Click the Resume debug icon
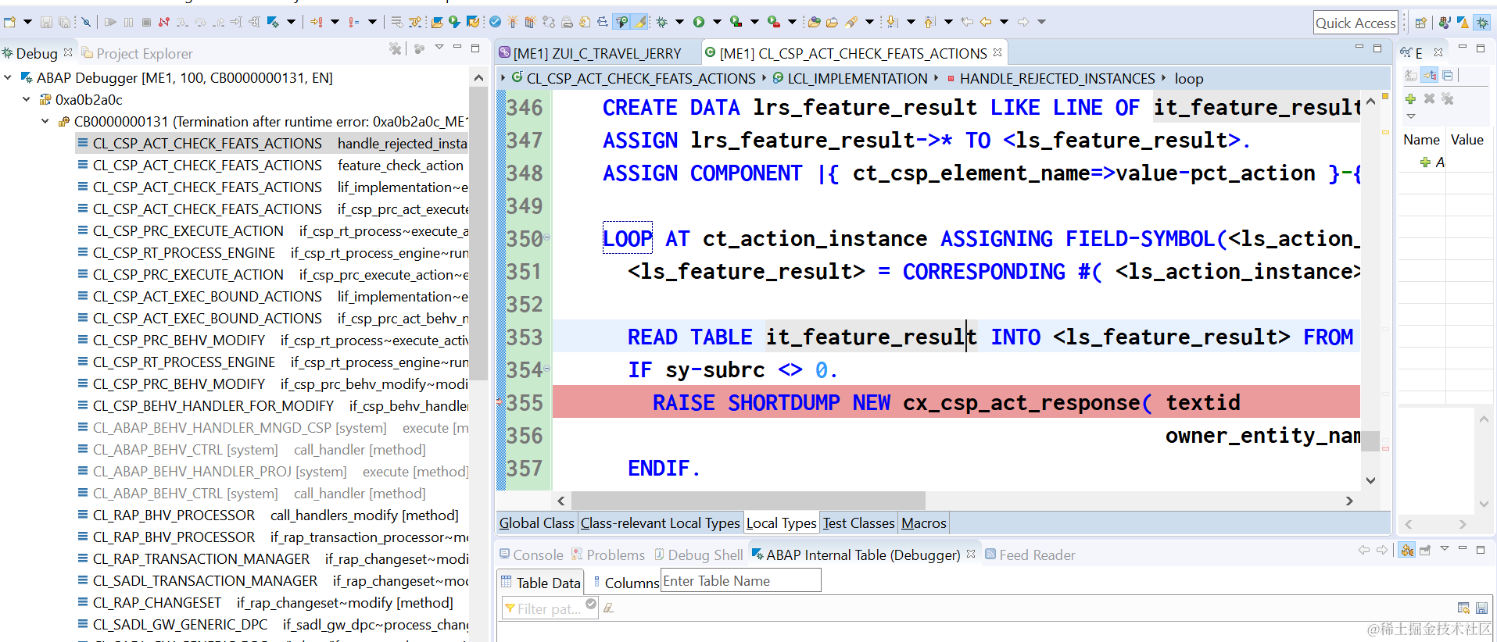This screenshot has height=642, width=1497. click(110, 22)
